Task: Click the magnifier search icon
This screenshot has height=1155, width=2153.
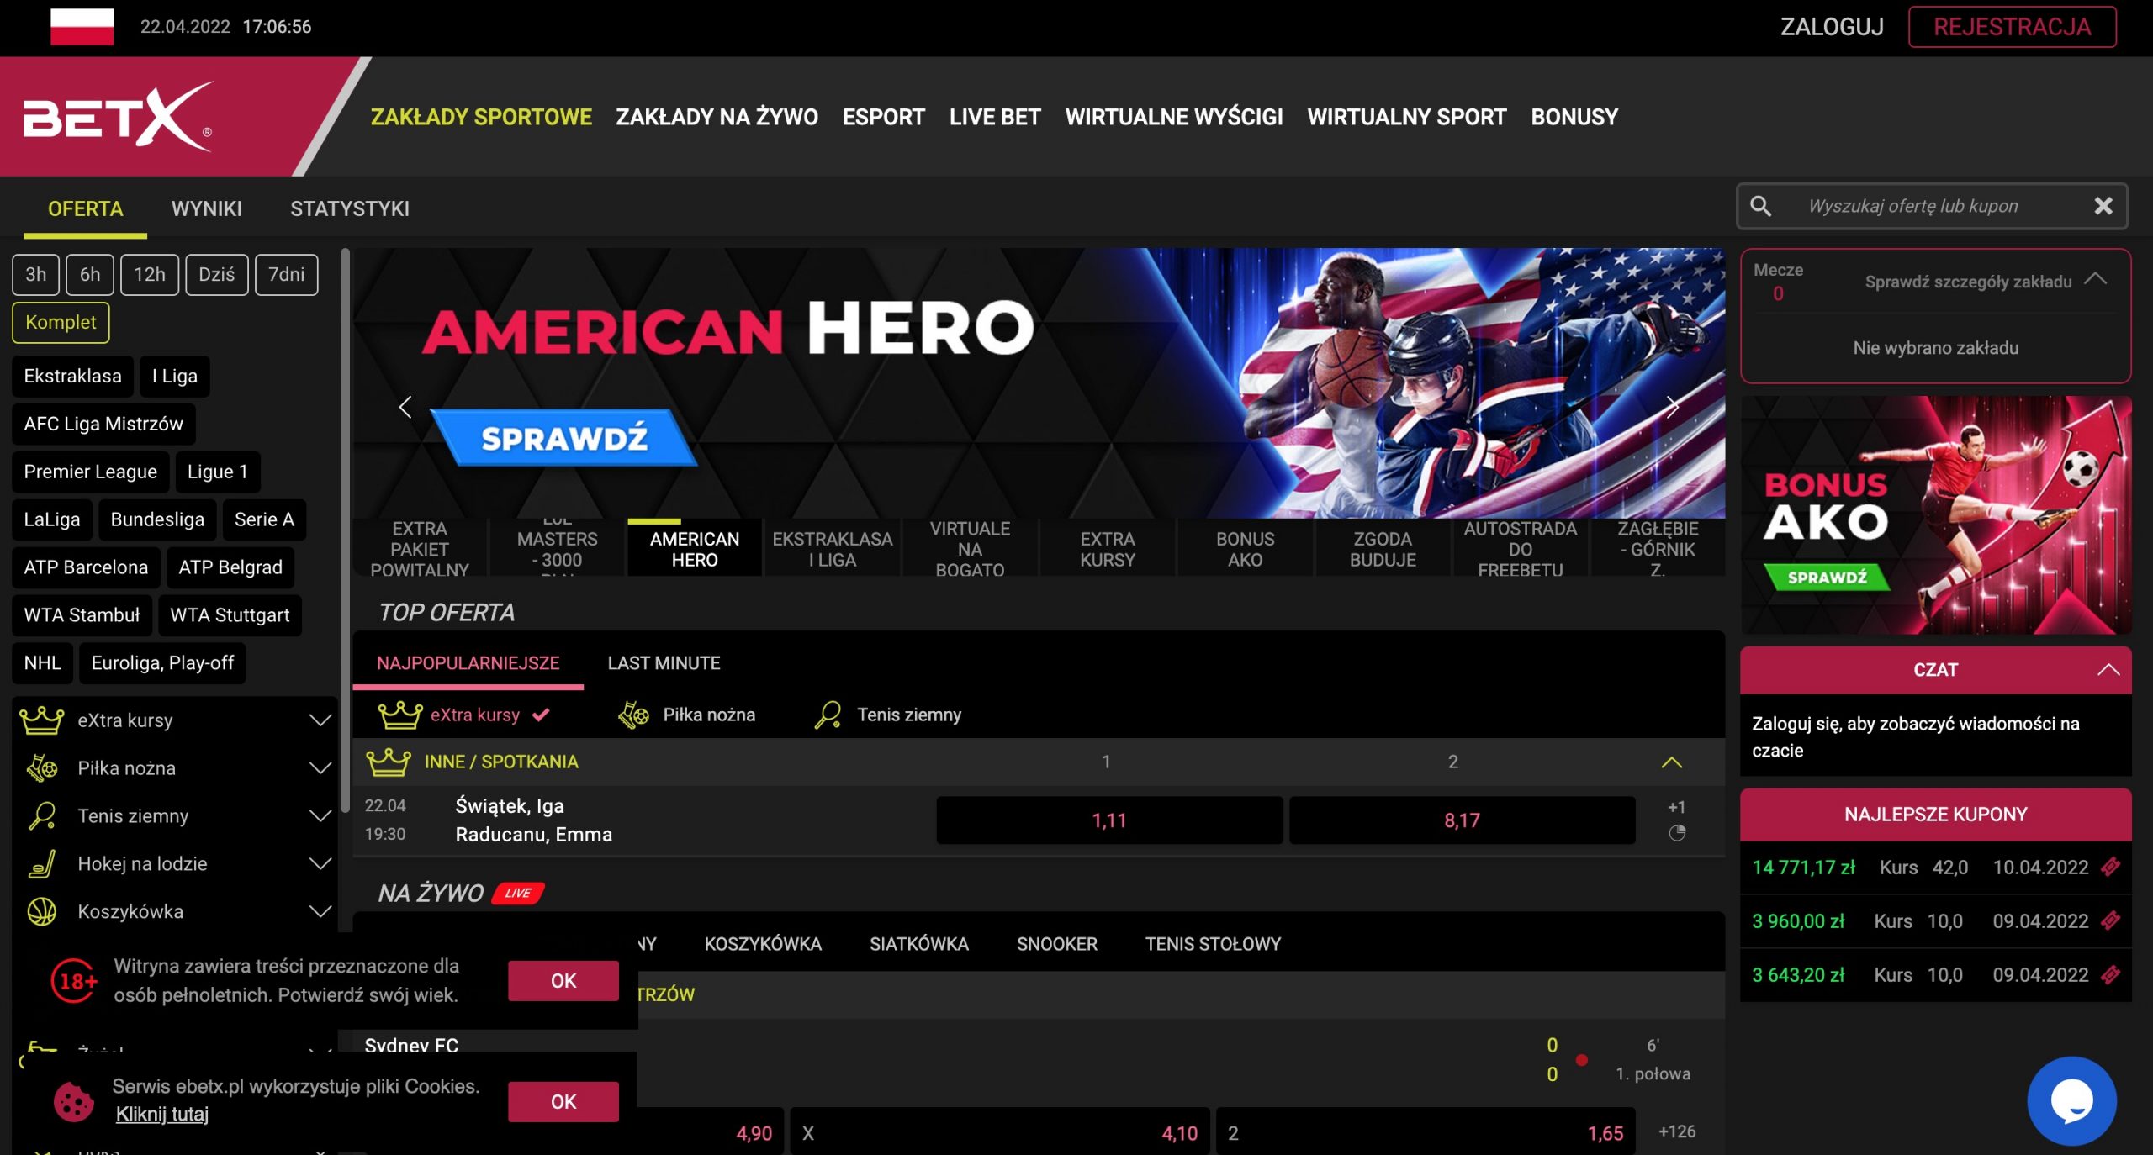Action: tap(1760, 206)
